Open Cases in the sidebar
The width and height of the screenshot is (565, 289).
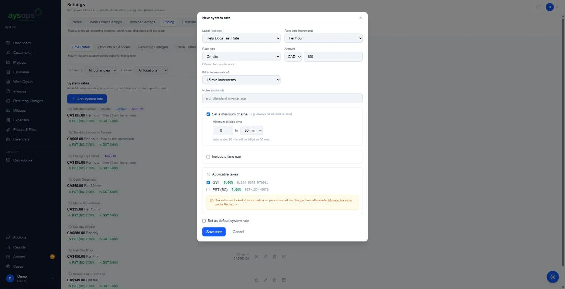click(18, 267)
